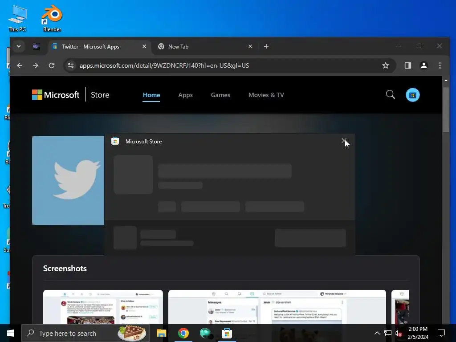Click the Microsoft logo
The height and width of the screenshot is (342, 456).
(56, 95)
